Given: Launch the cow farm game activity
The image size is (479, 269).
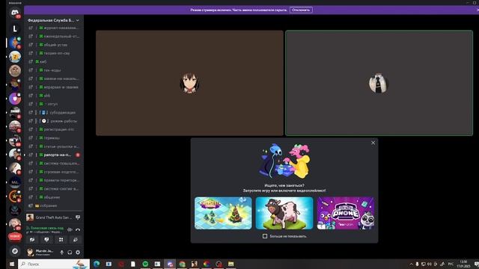Looking at the screenshot, I should pos(284,213).
